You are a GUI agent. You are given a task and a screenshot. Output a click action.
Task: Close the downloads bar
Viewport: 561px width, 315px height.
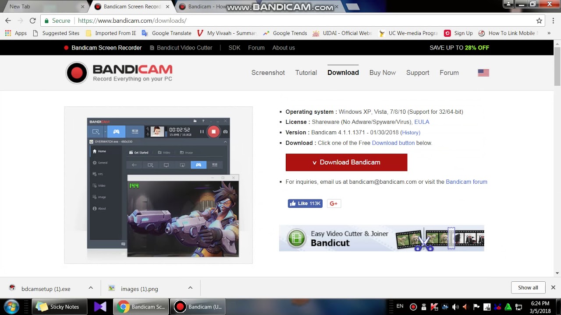click(x=553, y=287)
